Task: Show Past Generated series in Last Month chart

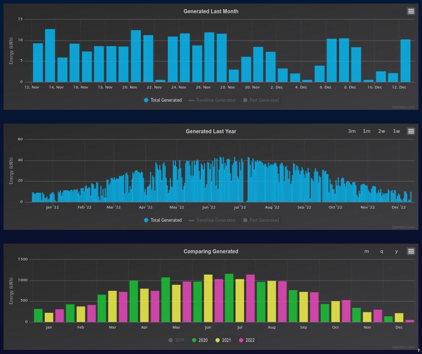Action: click(261, 100)
